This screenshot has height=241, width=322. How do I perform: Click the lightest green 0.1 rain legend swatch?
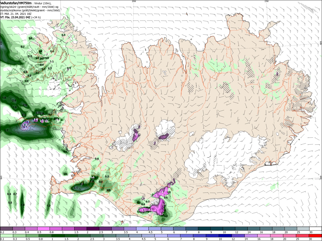coord(6,236)
